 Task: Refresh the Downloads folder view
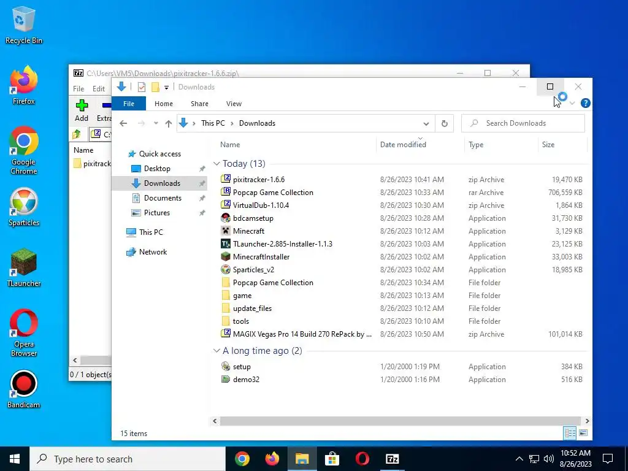tap(444, 123)
